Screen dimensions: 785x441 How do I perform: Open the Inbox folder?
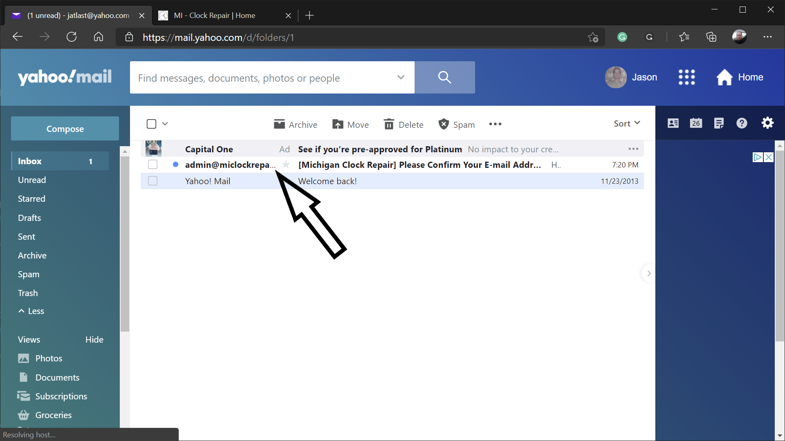coord(60,161)
